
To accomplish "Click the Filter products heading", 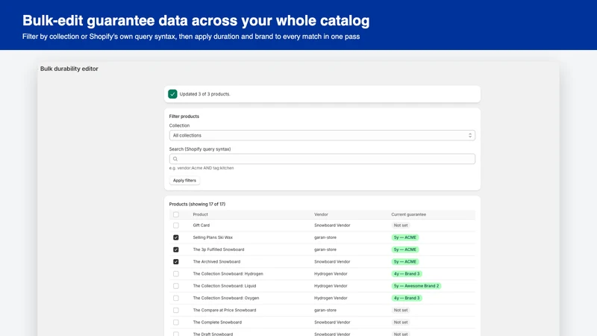I will [184, 116].
